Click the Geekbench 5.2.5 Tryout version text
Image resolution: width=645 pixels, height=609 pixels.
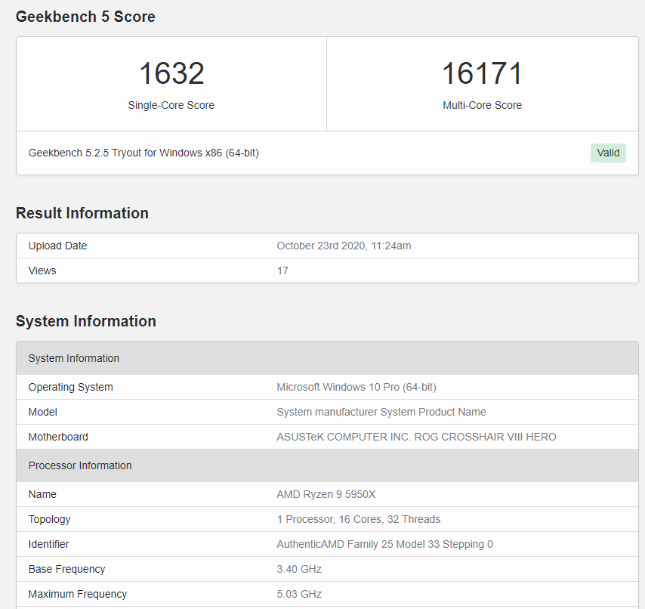[x=144, y=153]
